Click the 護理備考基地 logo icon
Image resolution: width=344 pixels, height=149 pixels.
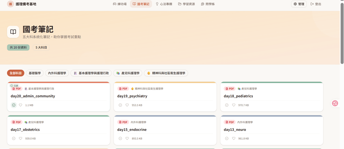[x=10, y=4]
